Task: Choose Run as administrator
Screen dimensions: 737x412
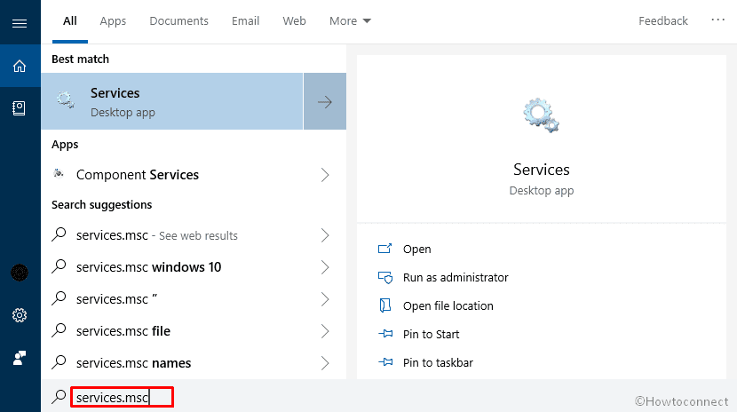Action: point(456,278)
